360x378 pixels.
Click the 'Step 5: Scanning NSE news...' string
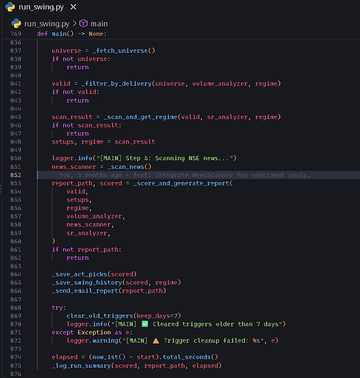(177, 158)
